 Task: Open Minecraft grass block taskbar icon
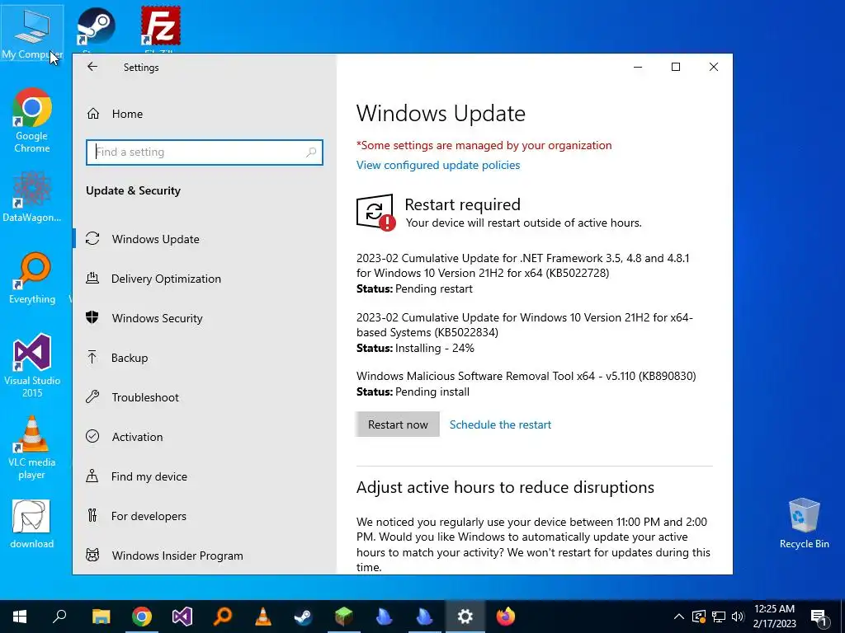344,617
